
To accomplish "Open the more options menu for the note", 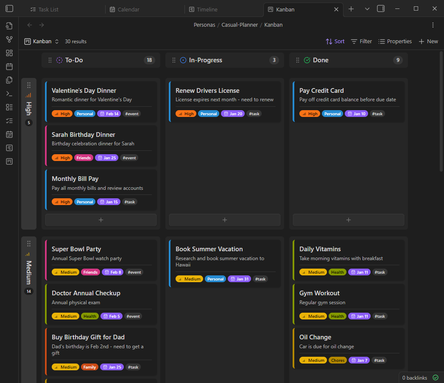I will (433, 25).
